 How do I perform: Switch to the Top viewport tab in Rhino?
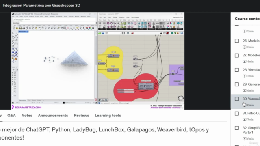29,100
